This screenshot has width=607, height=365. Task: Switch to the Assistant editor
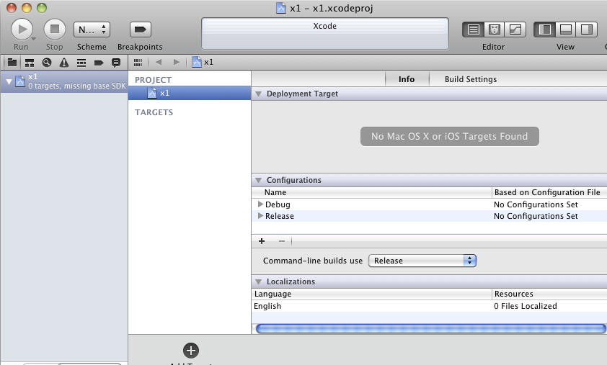coord(495,30)
